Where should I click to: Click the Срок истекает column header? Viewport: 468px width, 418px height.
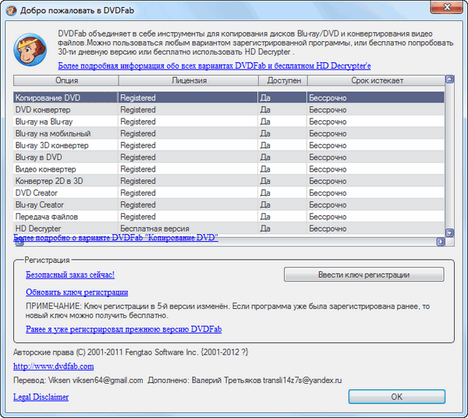pos(374,80)
